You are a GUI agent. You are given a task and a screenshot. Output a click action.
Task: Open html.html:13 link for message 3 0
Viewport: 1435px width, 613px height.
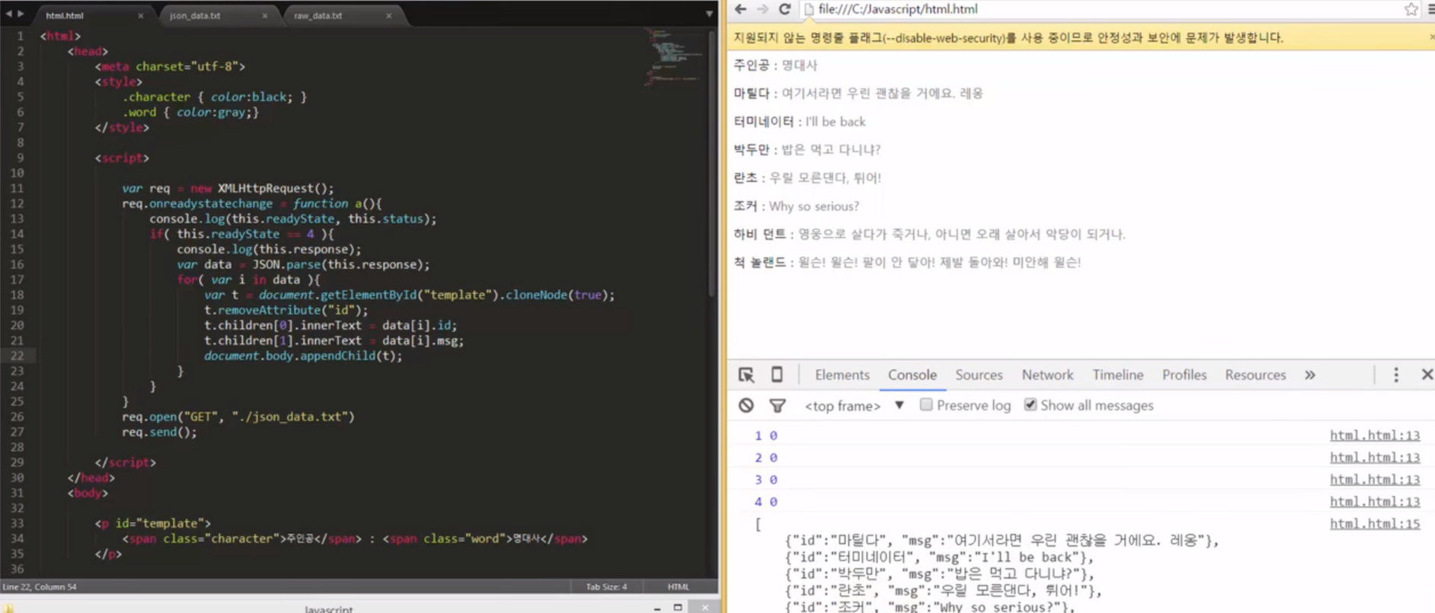[x=1374, y=480]
